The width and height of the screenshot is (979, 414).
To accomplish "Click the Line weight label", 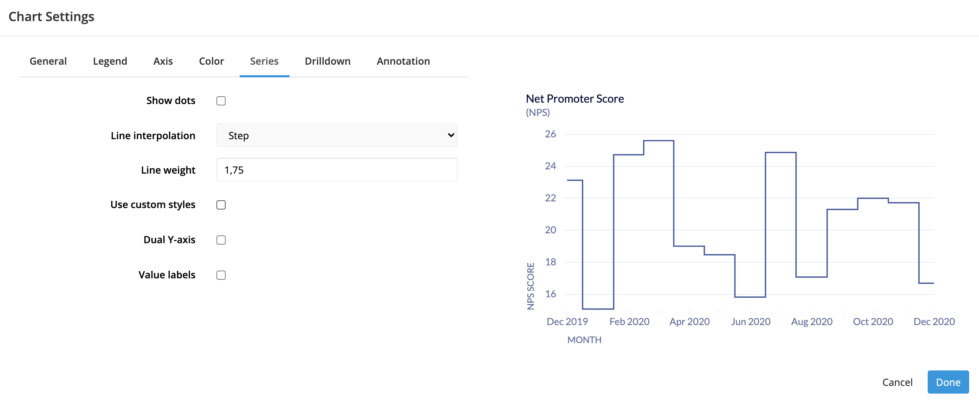I will pyautogui.click(x=168, y=170).
